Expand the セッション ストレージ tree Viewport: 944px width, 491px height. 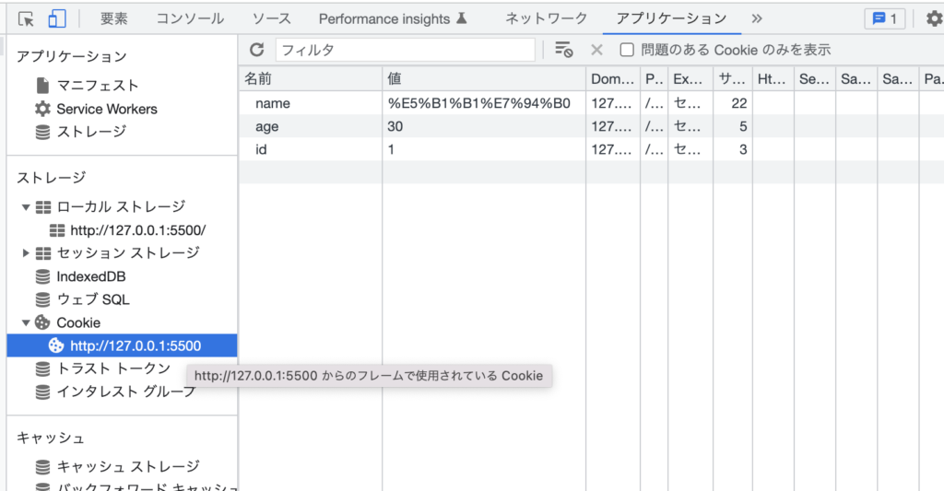click(26, 253)
